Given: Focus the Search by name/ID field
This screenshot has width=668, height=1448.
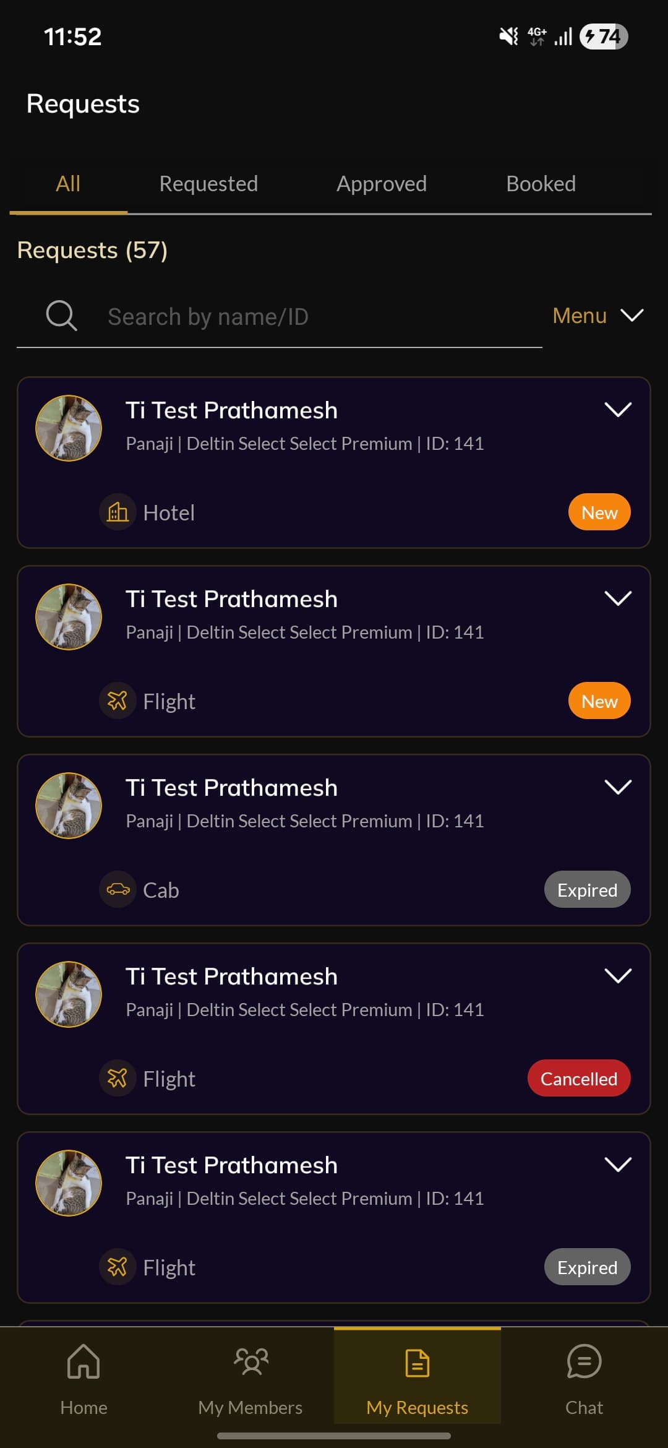Looking at the screenshot, I should point(309,317).
